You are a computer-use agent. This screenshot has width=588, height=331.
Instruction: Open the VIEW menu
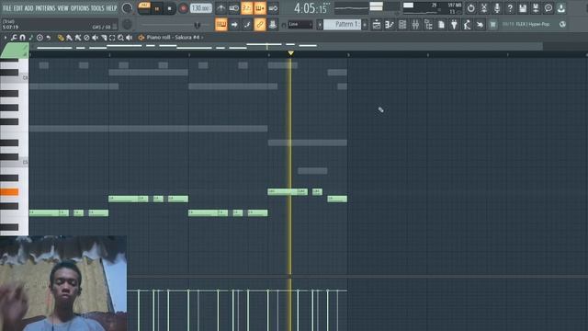tap(63, 8)
